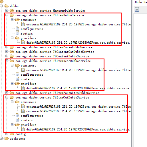Expand the zookeeper root node
Viewport: 147px width, 147px height.
(x=1, y=138)
